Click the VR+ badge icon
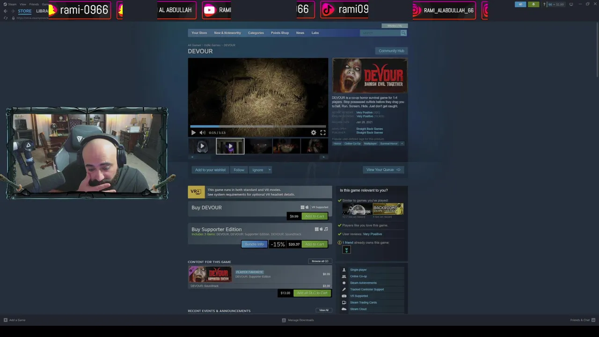The image size is (599, 337). 196,191
